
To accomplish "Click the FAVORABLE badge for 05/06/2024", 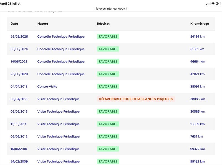I will point(108,49).
